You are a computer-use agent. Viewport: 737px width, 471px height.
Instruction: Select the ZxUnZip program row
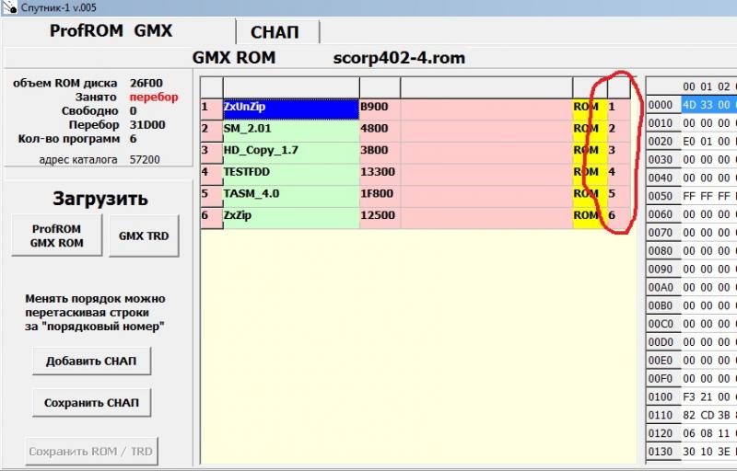pos(289,108)
